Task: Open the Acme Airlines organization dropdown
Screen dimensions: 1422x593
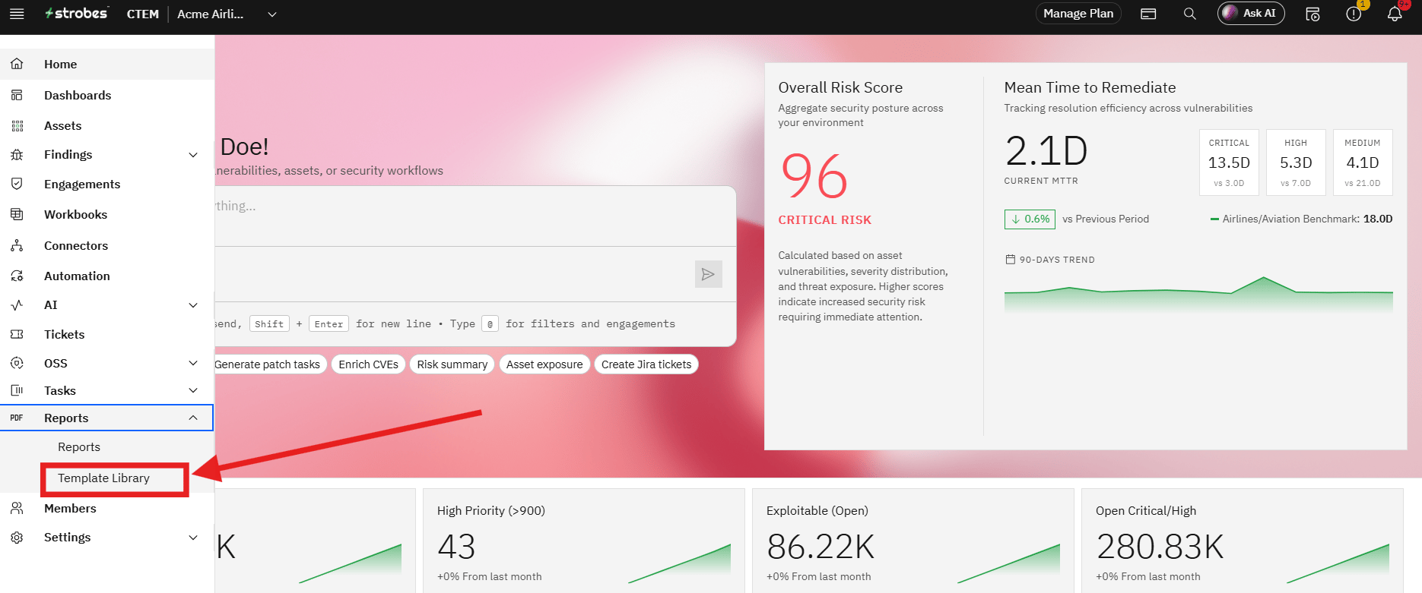Action: [227, 14]
